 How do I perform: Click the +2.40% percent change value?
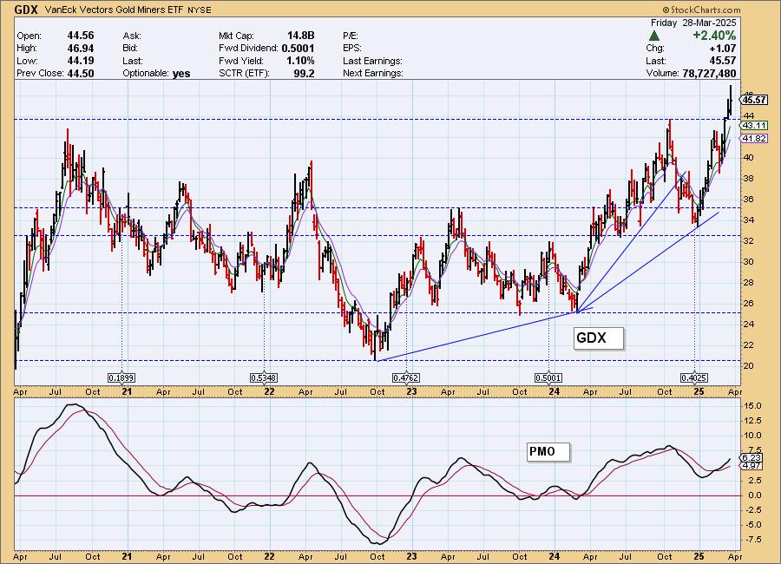(713, 36)
